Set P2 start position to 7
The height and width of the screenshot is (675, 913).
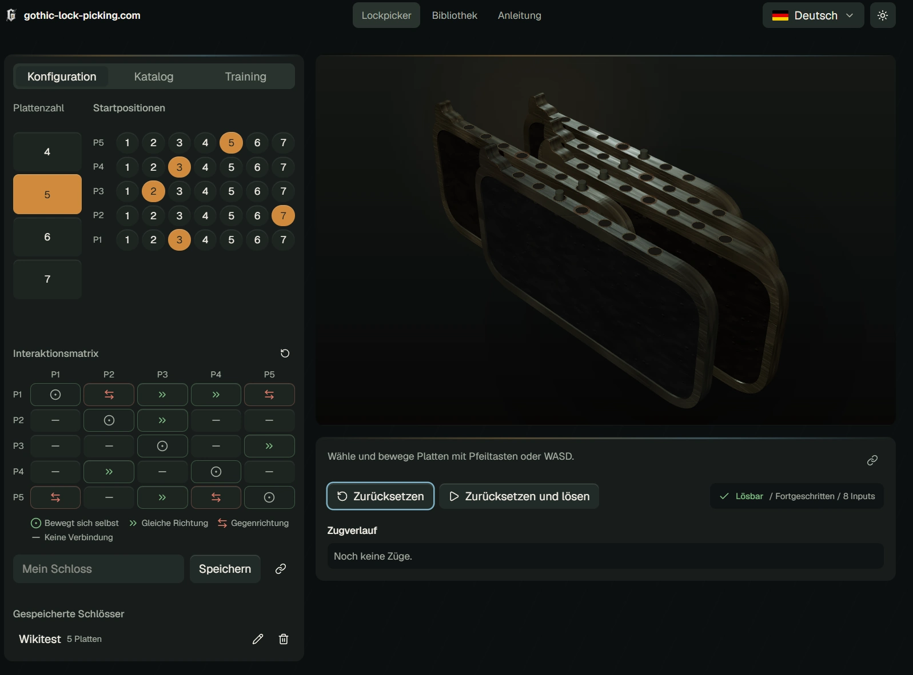coord(283,216)
